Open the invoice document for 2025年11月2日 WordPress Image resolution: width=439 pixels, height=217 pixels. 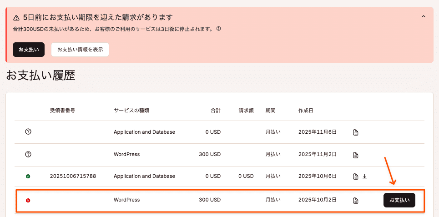click(x=356, y=155)
